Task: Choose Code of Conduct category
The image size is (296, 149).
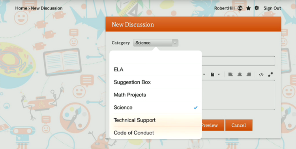Action: [155, 132]
